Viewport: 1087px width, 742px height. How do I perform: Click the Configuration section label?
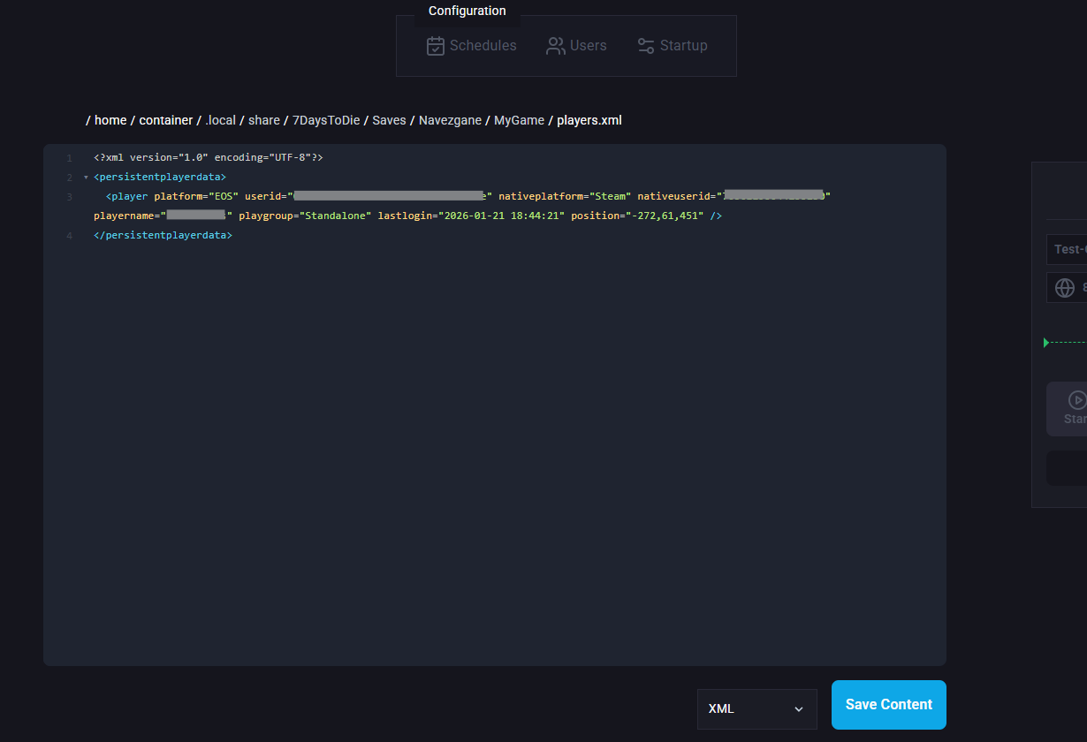click(x=467, y=11)
